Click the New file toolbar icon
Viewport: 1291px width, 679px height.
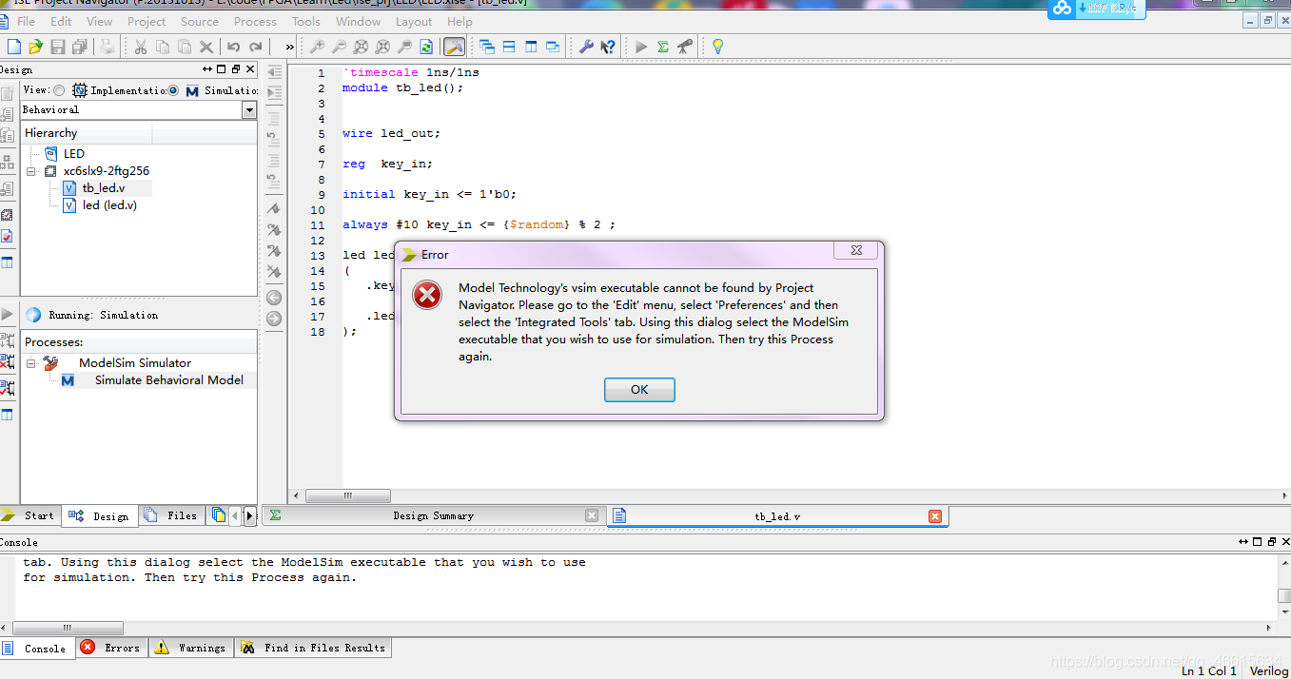pos(14,47)
